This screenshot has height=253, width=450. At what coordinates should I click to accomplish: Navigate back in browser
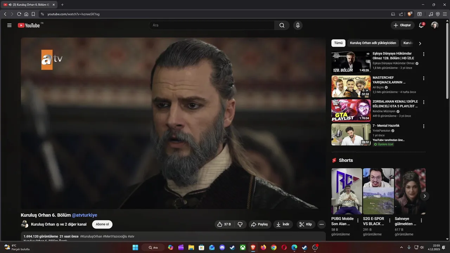(5, 14)
